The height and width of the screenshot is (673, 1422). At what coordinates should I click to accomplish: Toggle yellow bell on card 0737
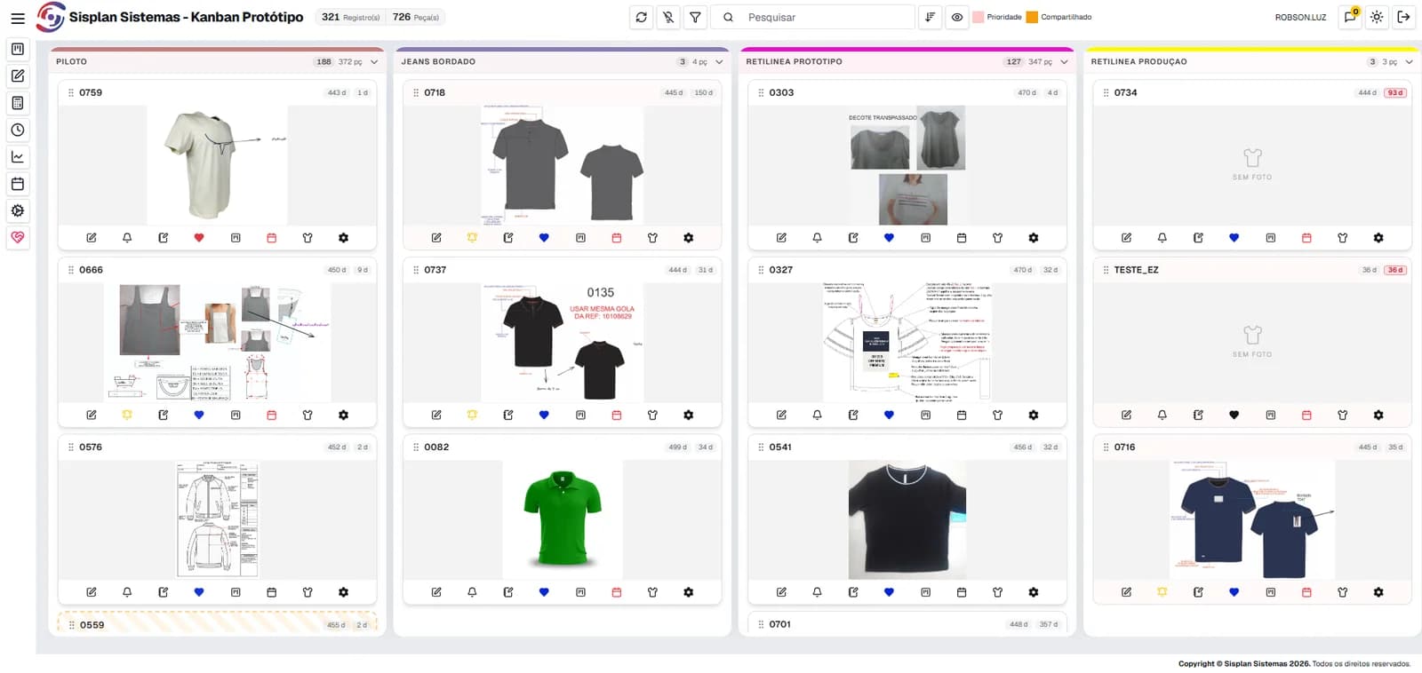472,415
